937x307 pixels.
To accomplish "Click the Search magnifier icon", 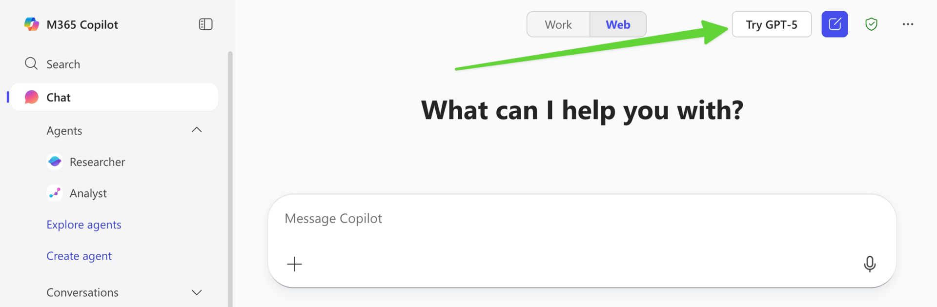I will click(31, 63).
